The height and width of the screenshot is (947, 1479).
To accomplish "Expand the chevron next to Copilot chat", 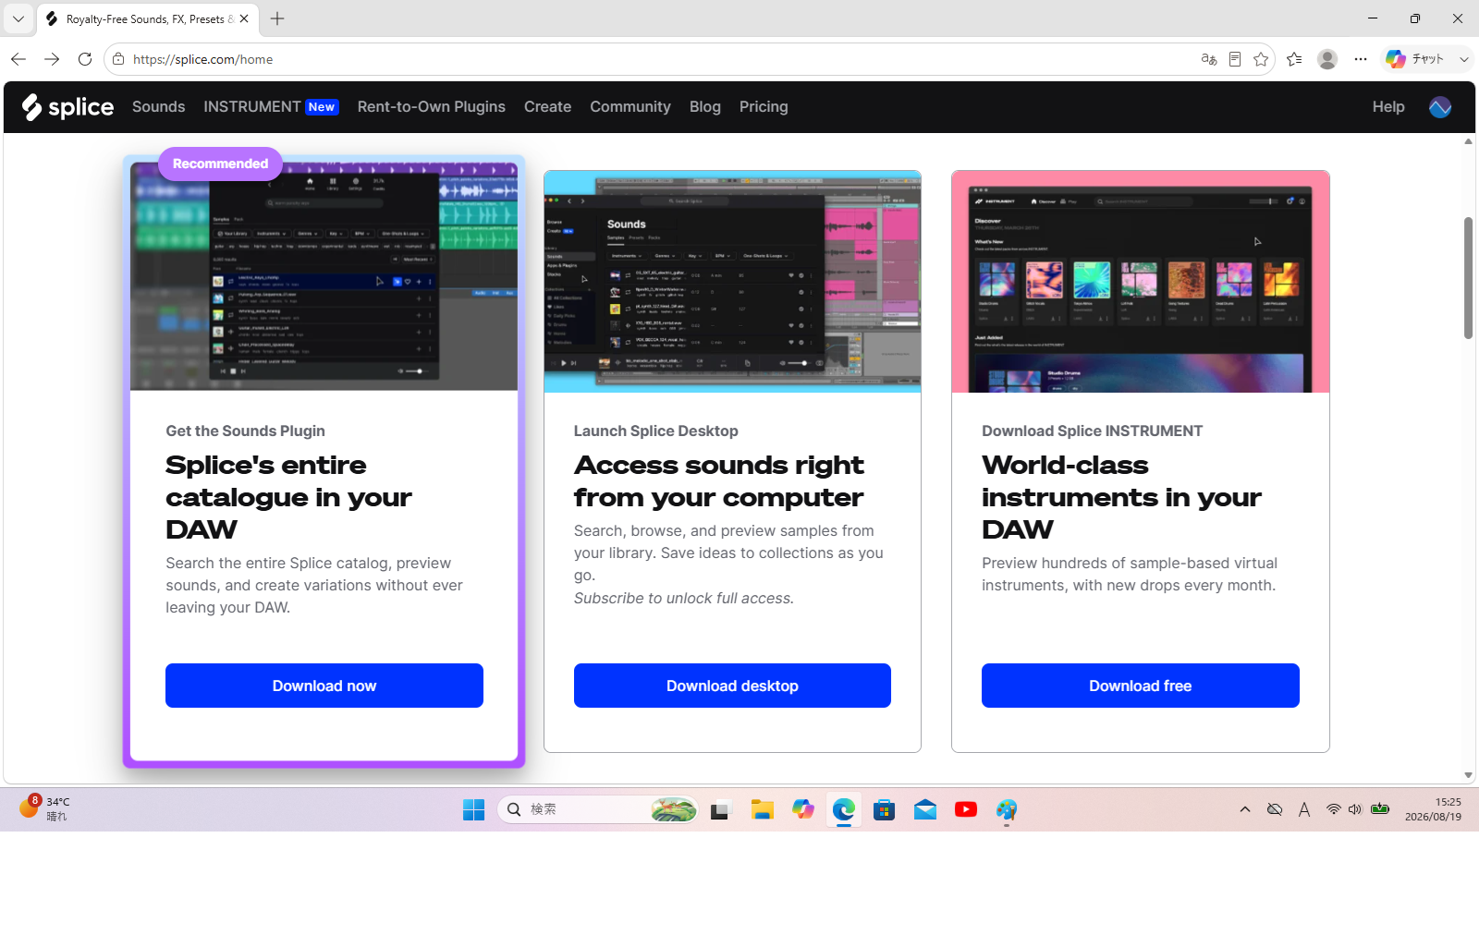I will point(1464,59).
